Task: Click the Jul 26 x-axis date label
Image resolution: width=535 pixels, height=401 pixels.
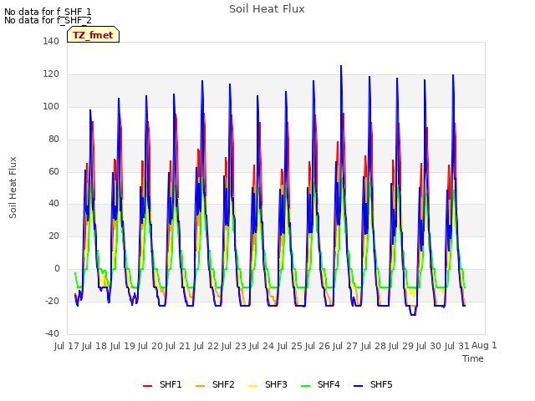Action: (x=318, y=346)
